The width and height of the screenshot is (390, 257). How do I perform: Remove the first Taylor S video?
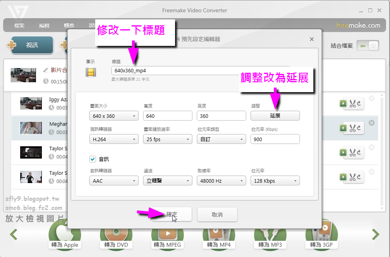click(x=371, y=147)
